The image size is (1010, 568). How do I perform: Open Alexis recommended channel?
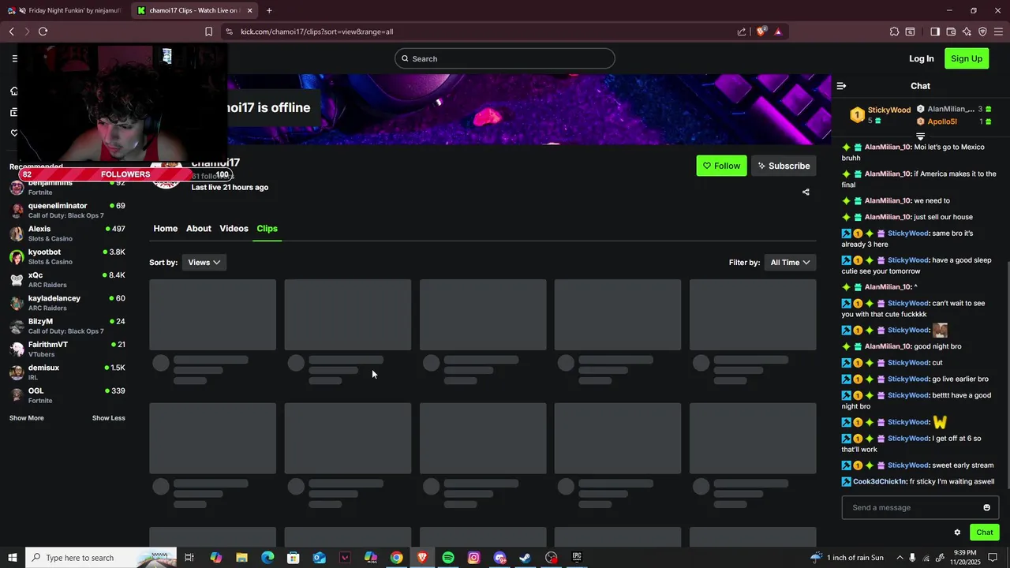click(67, 234)
